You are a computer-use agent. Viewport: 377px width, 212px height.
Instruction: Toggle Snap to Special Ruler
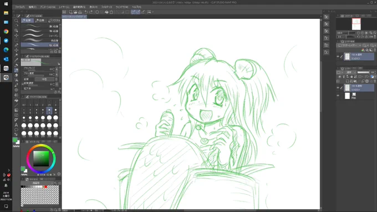[138, 12]
